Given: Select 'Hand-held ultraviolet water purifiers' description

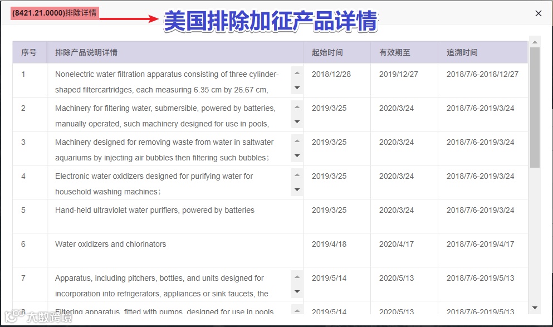Looking at the screenshot, I should point(154,210).
